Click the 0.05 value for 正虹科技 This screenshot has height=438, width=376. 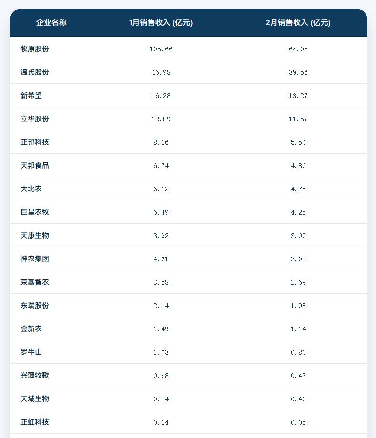pos(298,423)
